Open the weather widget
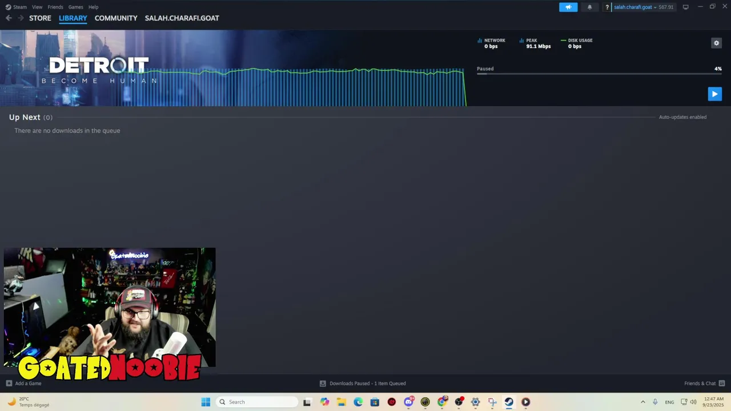 pyautogui.click(x=29, y=402)
